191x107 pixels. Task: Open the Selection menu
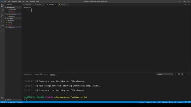[x=14, y=1]
